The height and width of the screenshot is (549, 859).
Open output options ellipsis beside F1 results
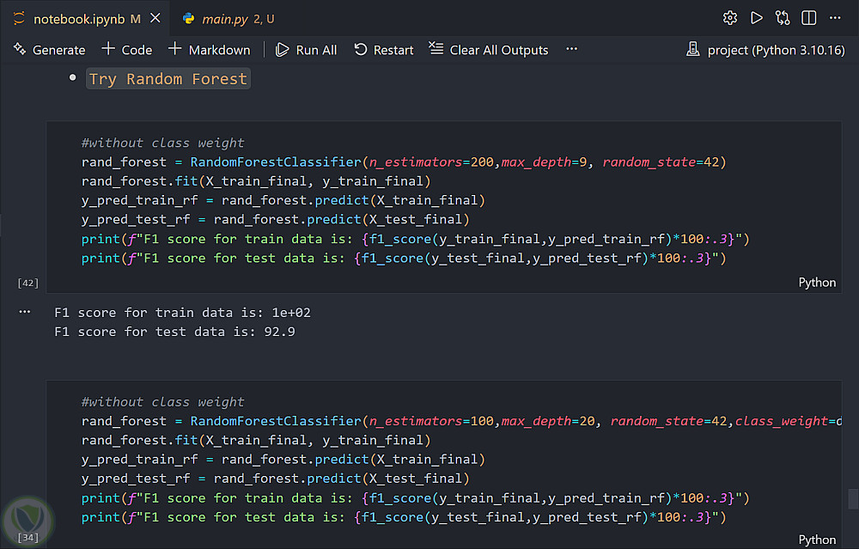coord(24,314)
